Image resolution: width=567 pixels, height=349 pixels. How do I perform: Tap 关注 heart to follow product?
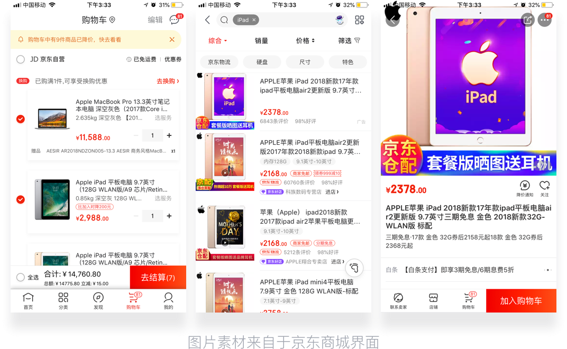pyautogui.click(x=545, y=188)
